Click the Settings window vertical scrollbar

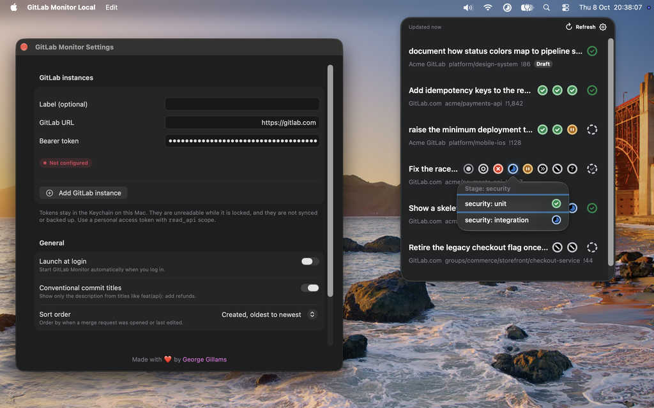coord(330,180)
